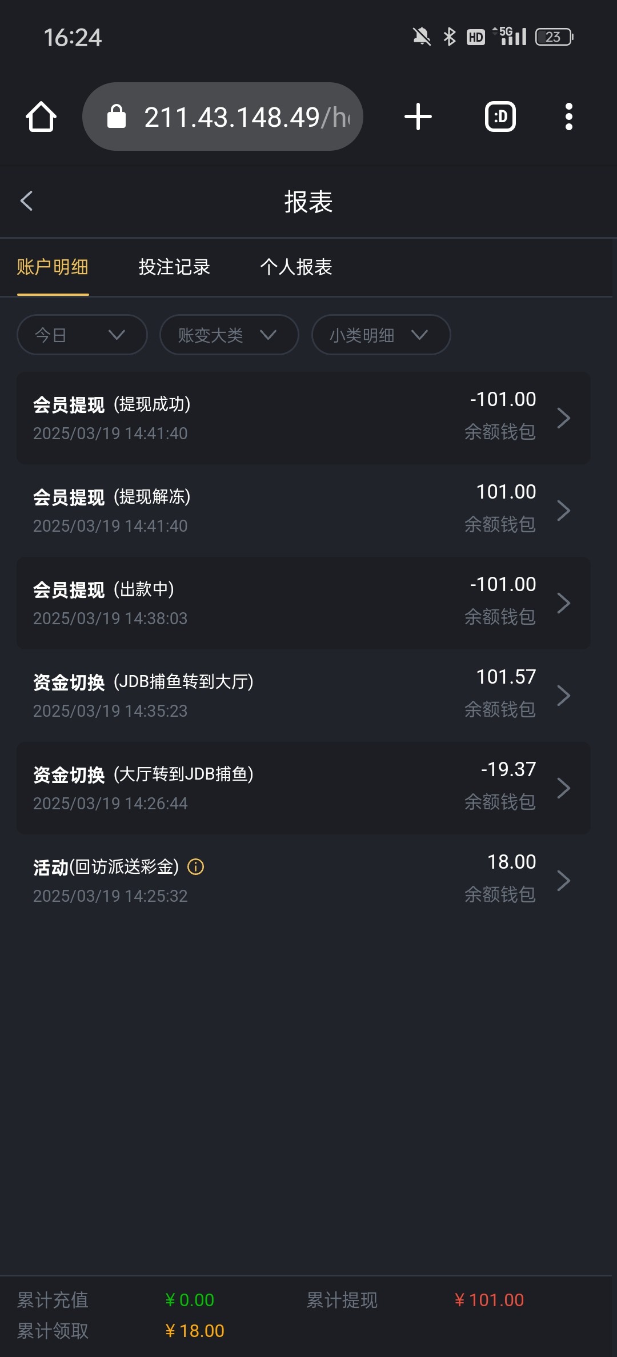
Task: Select the 账户明细 tab
Action: (x=53, y=267)
